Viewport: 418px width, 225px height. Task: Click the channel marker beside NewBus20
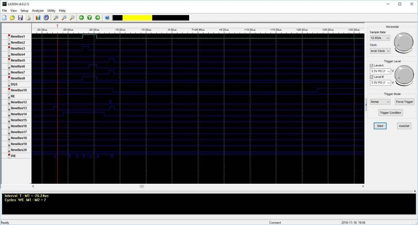click(9, 150)
